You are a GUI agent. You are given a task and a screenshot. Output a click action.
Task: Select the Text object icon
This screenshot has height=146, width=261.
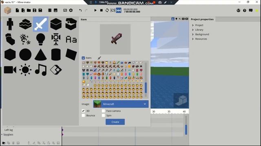71,39
